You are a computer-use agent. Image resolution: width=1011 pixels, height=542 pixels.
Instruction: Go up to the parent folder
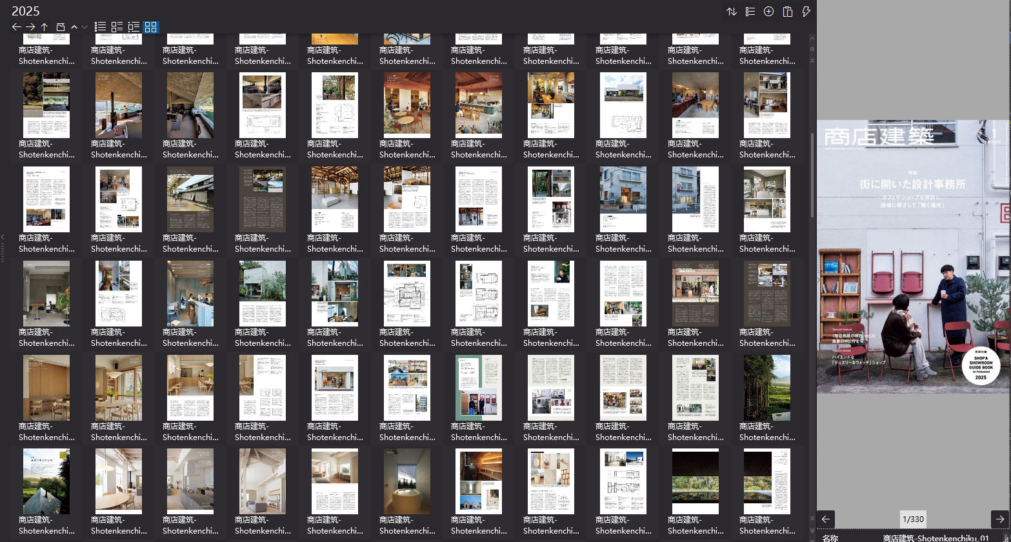[45, 27]
